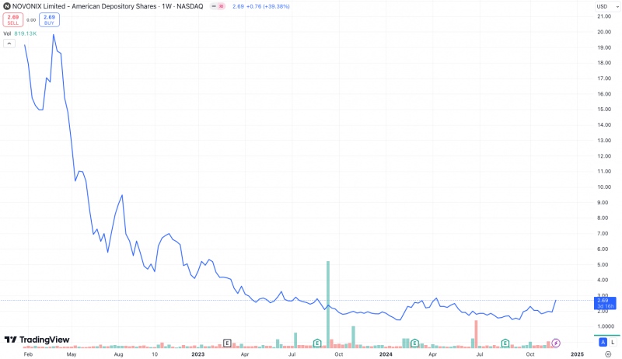The height and width of the screenshot is (359, 622).
Task: Click the 1.0000 price scale label
Action: (606, 326)
